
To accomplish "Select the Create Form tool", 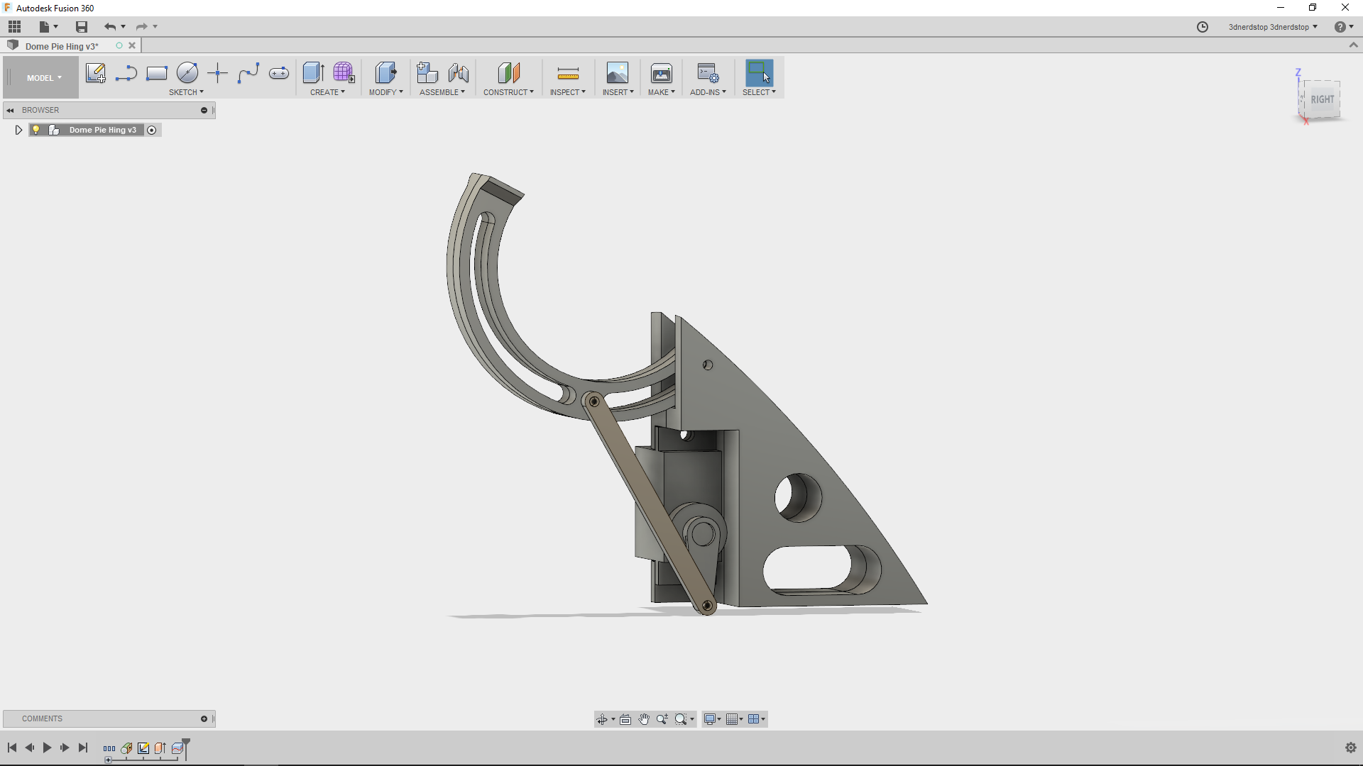I will (344, 72).
